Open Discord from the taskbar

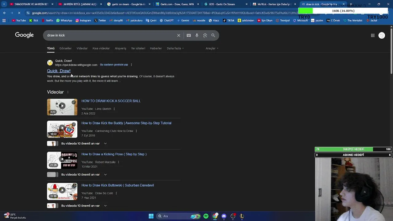click(x=224, y=216)
